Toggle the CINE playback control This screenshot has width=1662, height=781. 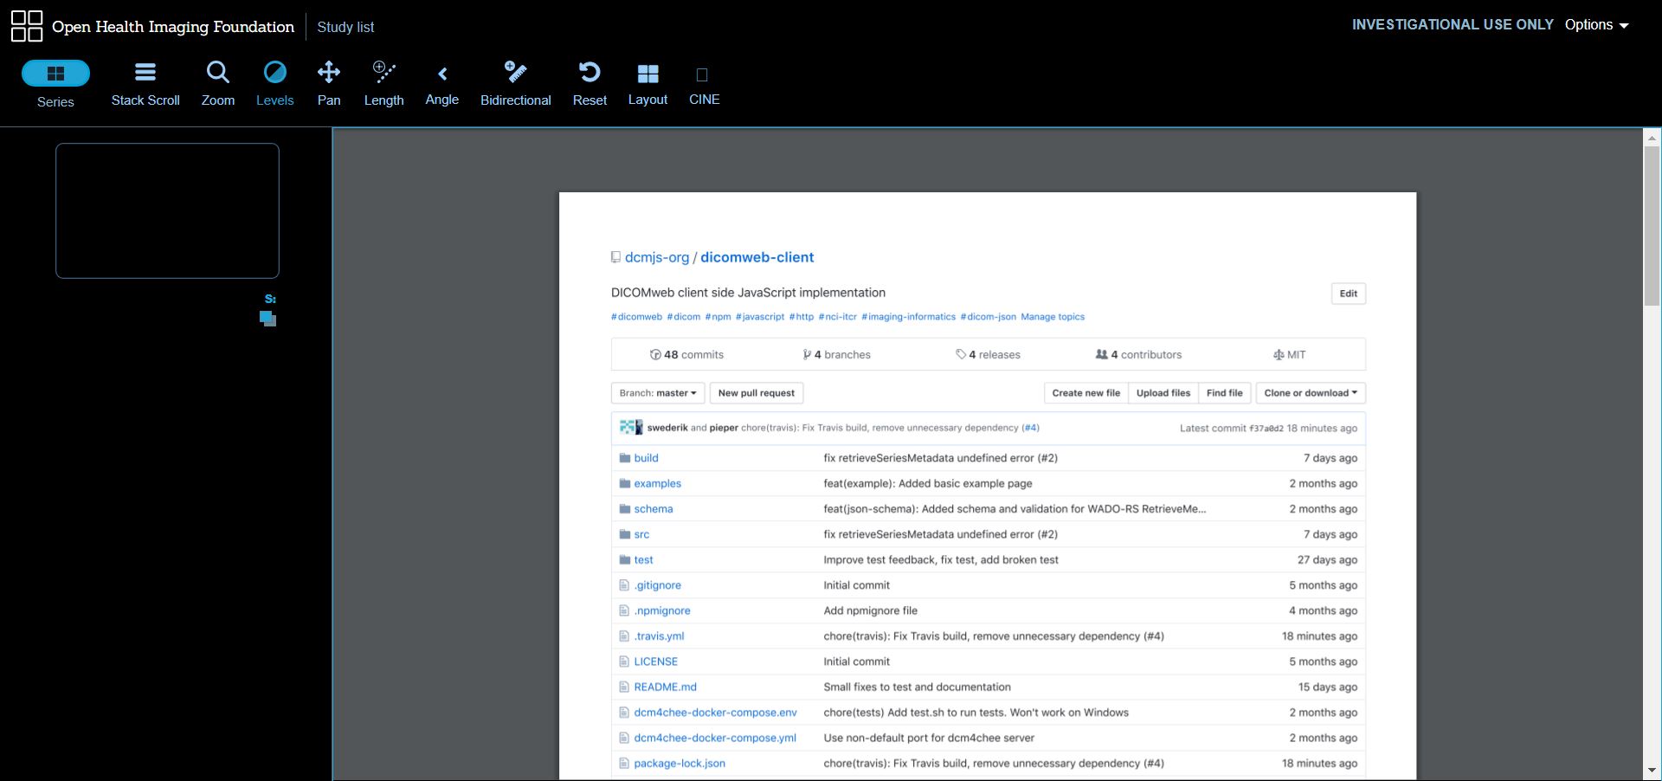pyautogui.click(x=704, y=84)
